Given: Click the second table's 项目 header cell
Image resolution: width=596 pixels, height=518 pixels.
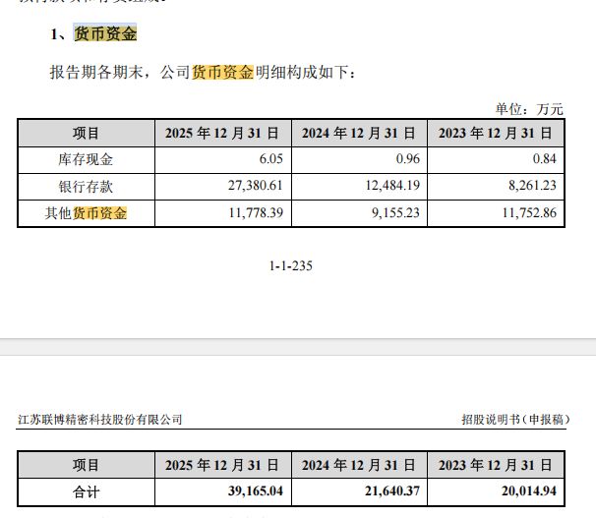Looking at the screenshot, I should [86, 465].
